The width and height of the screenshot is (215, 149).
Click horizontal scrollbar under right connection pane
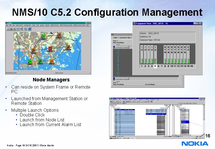189,135
